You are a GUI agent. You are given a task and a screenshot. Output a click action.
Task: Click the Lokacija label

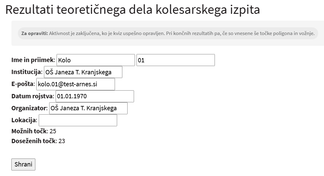[24, 120]
